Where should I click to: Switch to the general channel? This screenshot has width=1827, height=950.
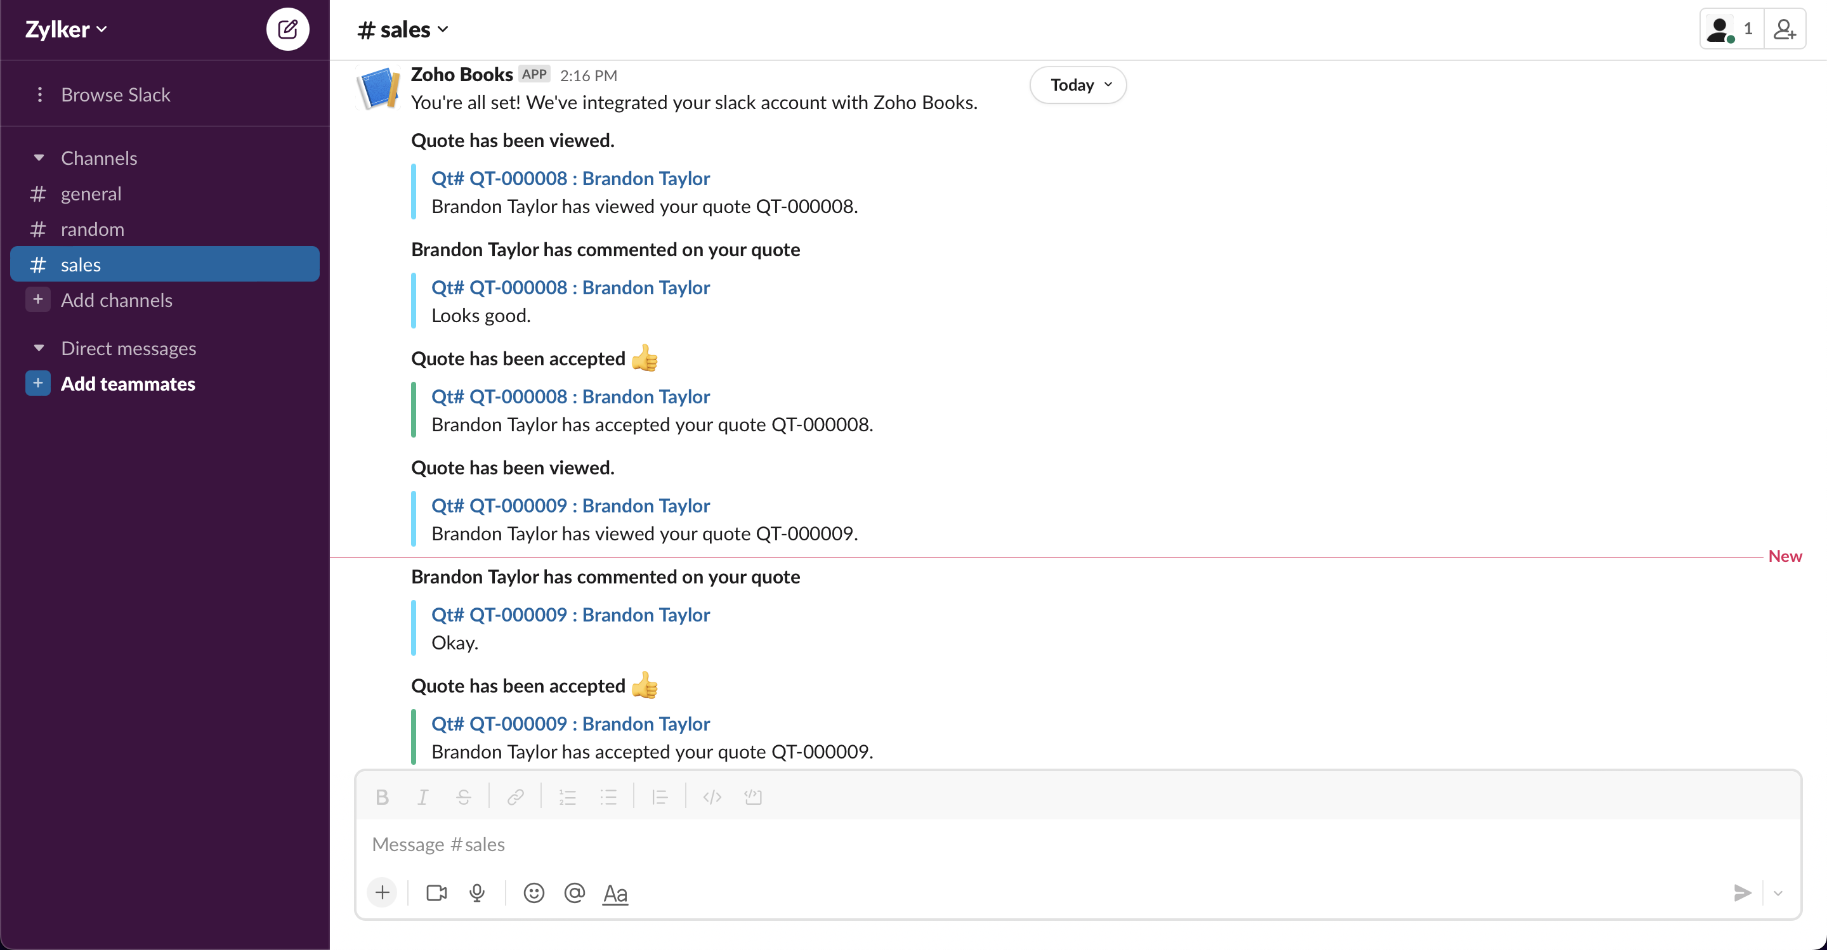(90, 193)
